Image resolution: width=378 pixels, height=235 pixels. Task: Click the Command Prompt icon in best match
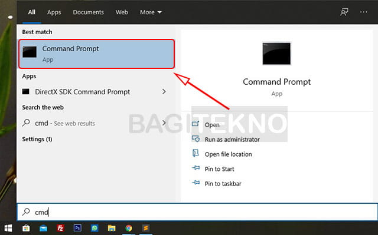[x=30, y=52]
